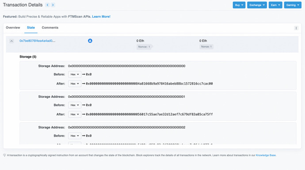Click the lightbulb tip icon in footer
The image size is (305, 170).
[4, 155]
